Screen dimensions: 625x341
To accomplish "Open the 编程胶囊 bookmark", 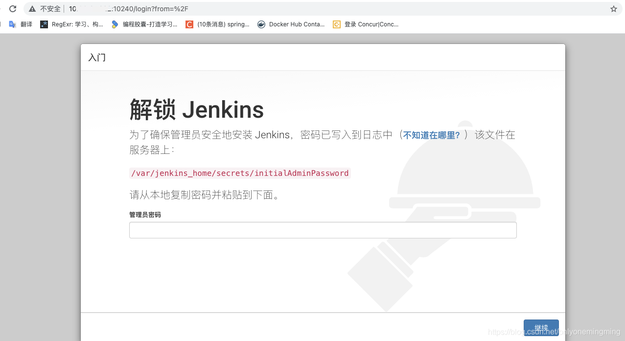I will 144,24.
